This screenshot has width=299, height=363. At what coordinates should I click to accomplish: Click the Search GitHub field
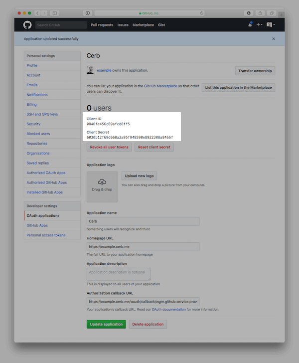(61, 25)
